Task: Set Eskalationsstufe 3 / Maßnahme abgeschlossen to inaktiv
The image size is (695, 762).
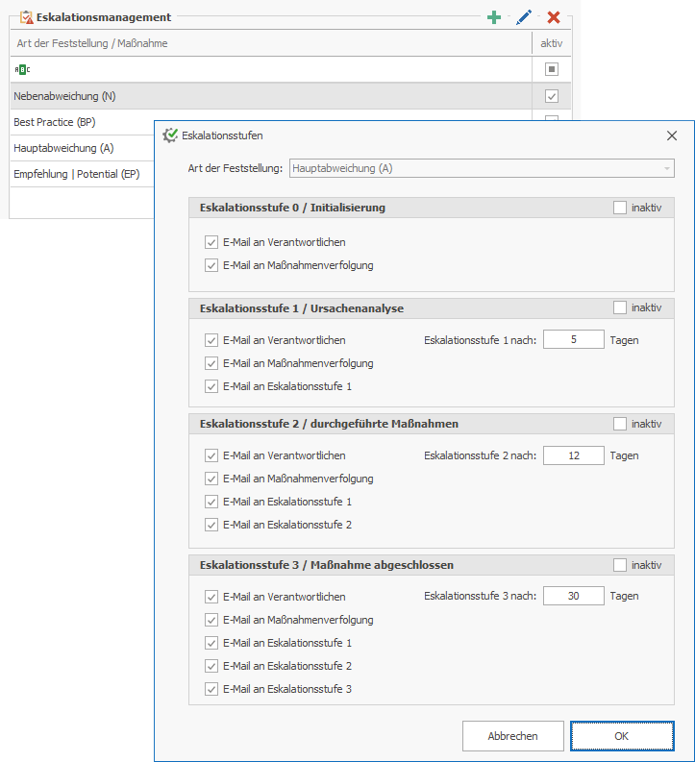Action: coord(620,565)
